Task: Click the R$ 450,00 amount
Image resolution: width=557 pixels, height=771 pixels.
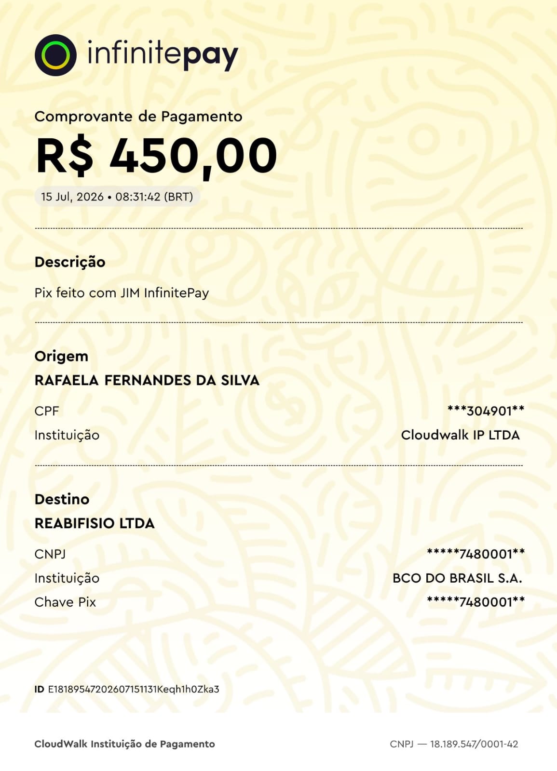Action: (156, 156)
